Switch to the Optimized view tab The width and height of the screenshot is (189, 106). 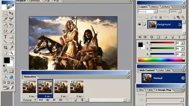pos(34,1)
